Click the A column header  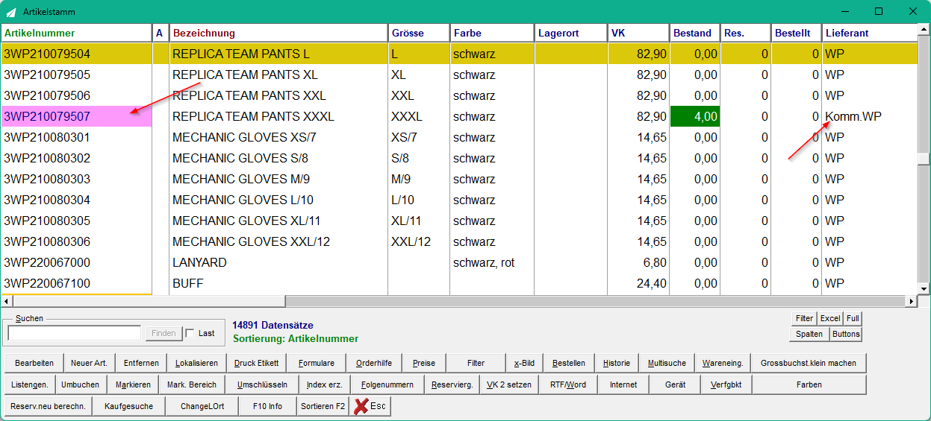click(x=161, y=33)
